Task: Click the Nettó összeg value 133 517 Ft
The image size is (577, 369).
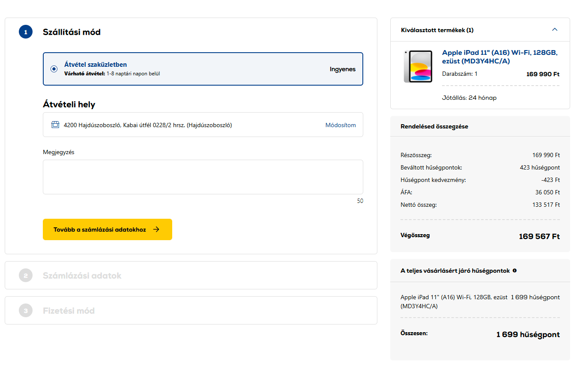Action: coord(546,205)
